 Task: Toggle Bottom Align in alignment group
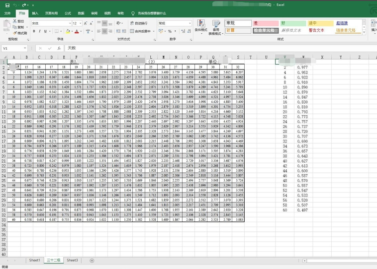click(x=110, y=23)
